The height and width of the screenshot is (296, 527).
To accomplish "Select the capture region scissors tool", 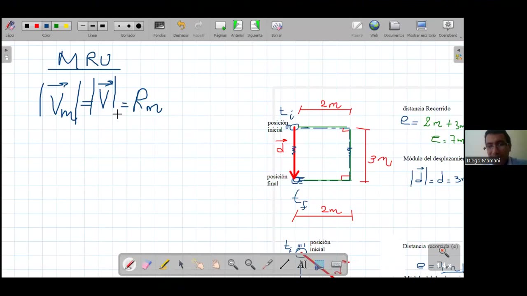I will click(x=319, y=264).
